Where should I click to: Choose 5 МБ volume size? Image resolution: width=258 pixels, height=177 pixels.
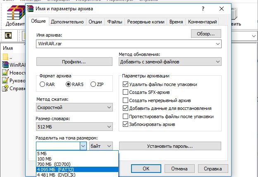77,154
